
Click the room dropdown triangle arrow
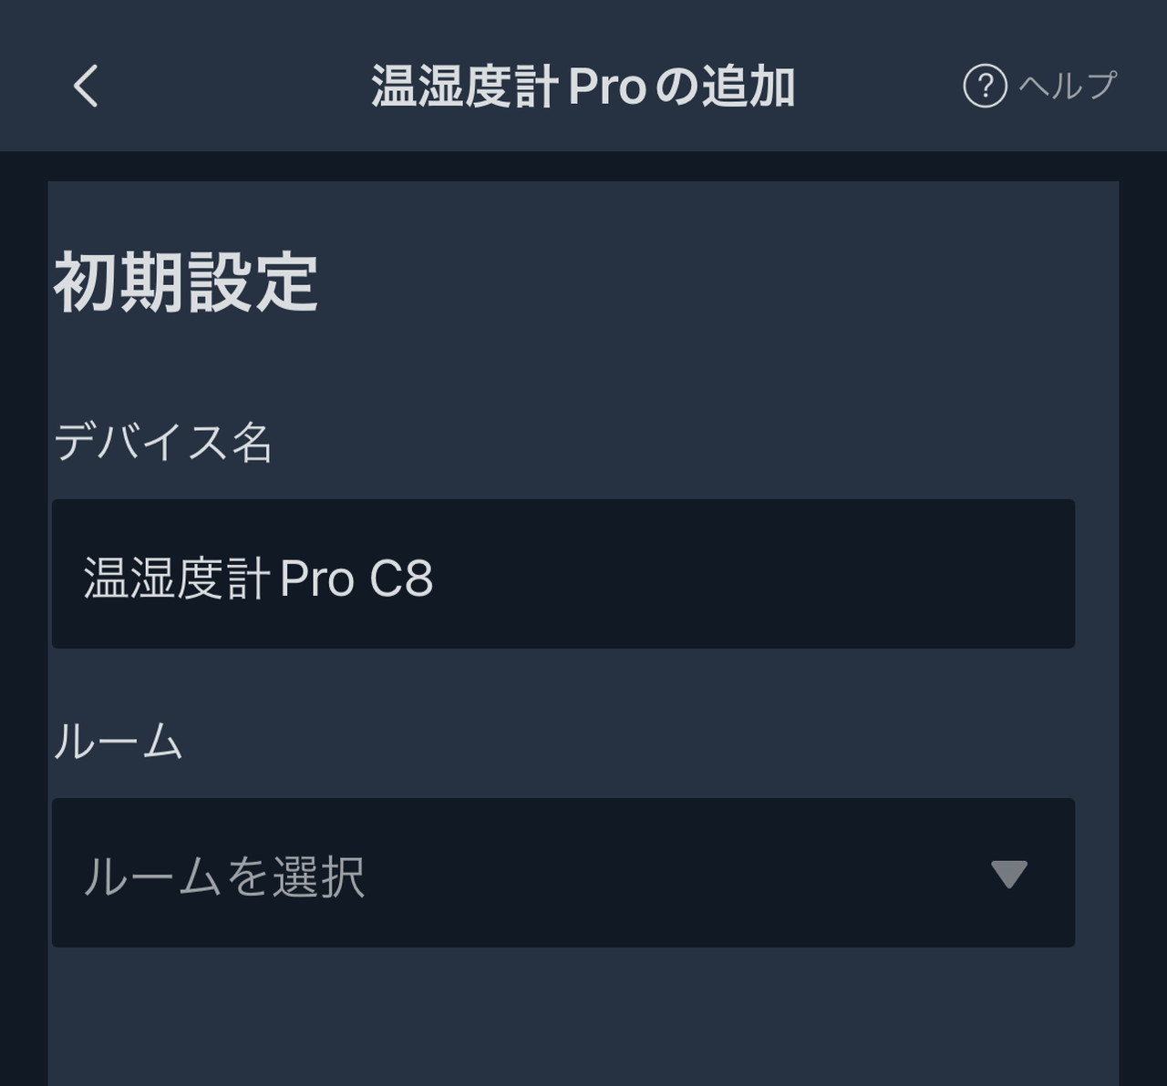[x=1008, y=874]
